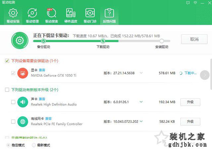Click the green sound card speaker icon

tap(23, 102)
